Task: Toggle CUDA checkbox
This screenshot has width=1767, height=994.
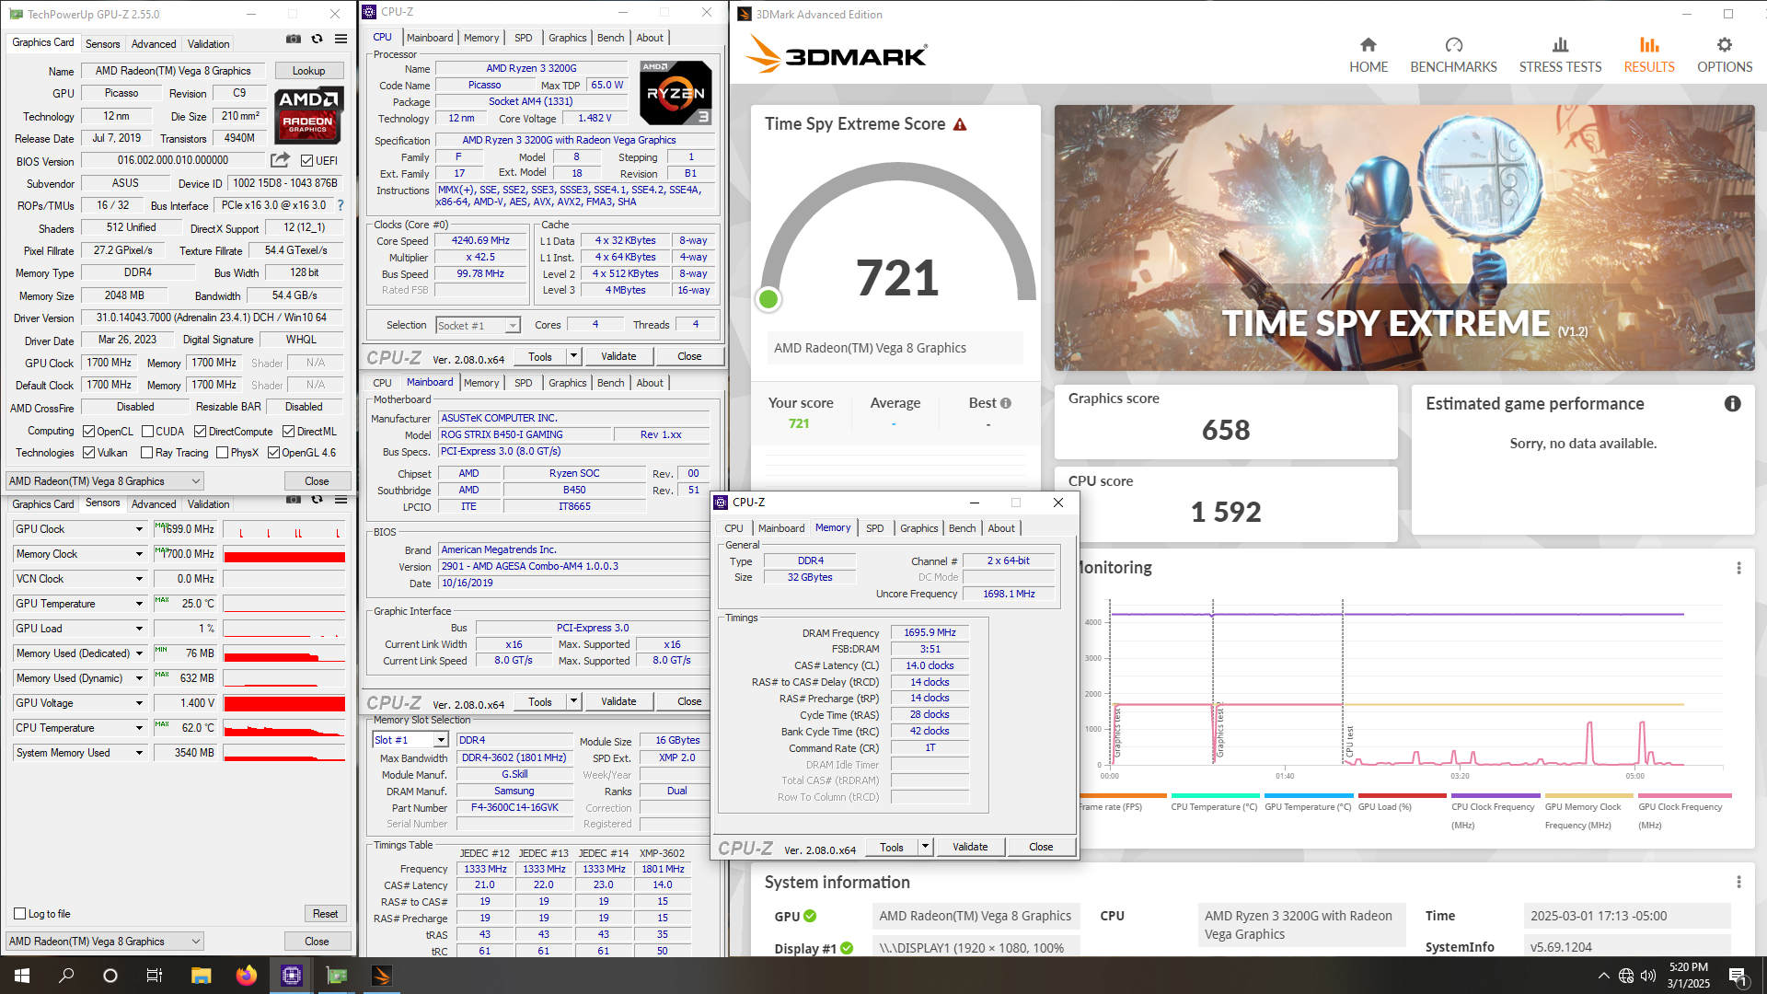Action: [147, 431]
